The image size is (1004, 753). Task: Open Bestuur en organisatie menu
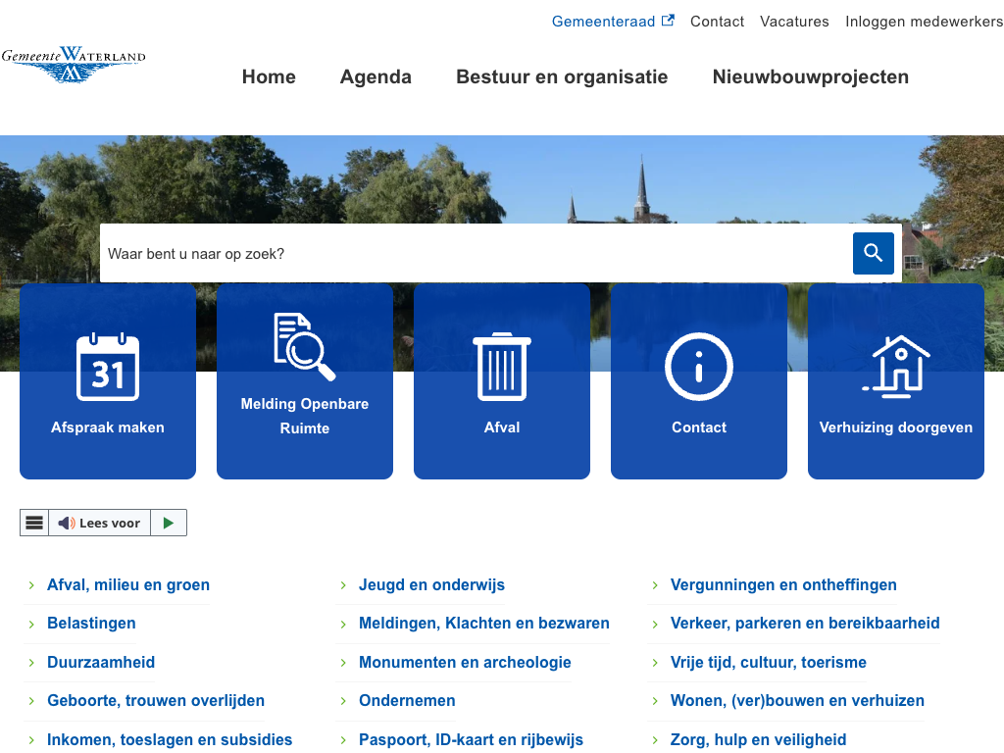pyautogui.click(x=562, y=77)
